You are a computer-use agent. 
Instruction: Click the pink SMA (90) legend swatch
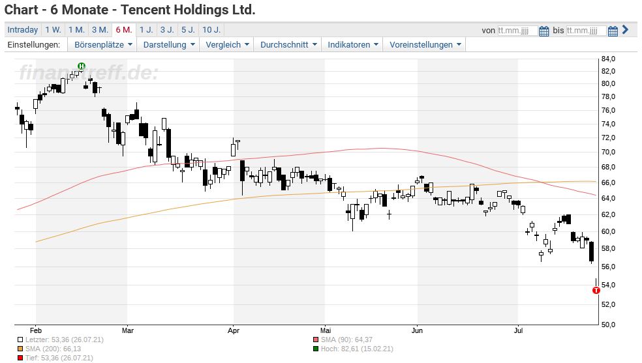(315, 340)
